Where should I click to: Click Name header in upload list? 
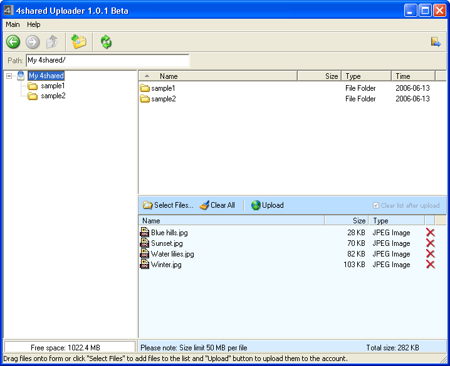coord(231,220)
